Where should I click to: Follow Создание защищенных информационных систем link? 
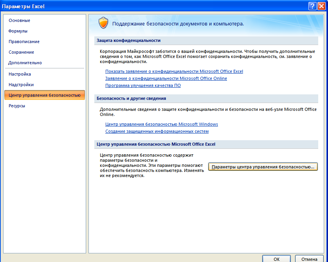[x=157, y=132]
